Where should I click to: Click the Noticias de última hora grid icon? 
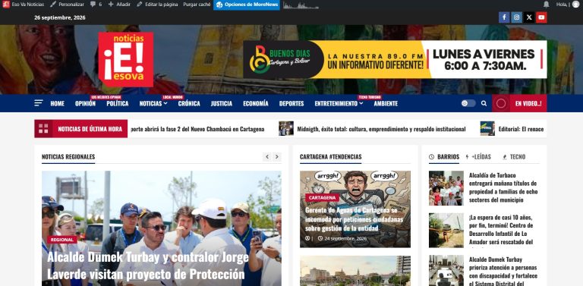point(43,129)
